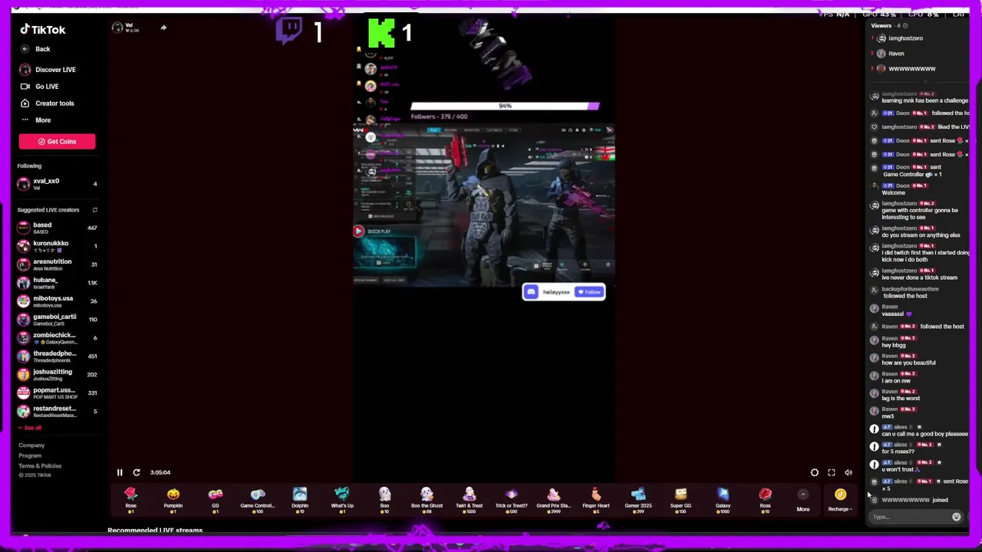982x552 pixels.
Task: Send a Dolphin gift
Action: (300, 498)
